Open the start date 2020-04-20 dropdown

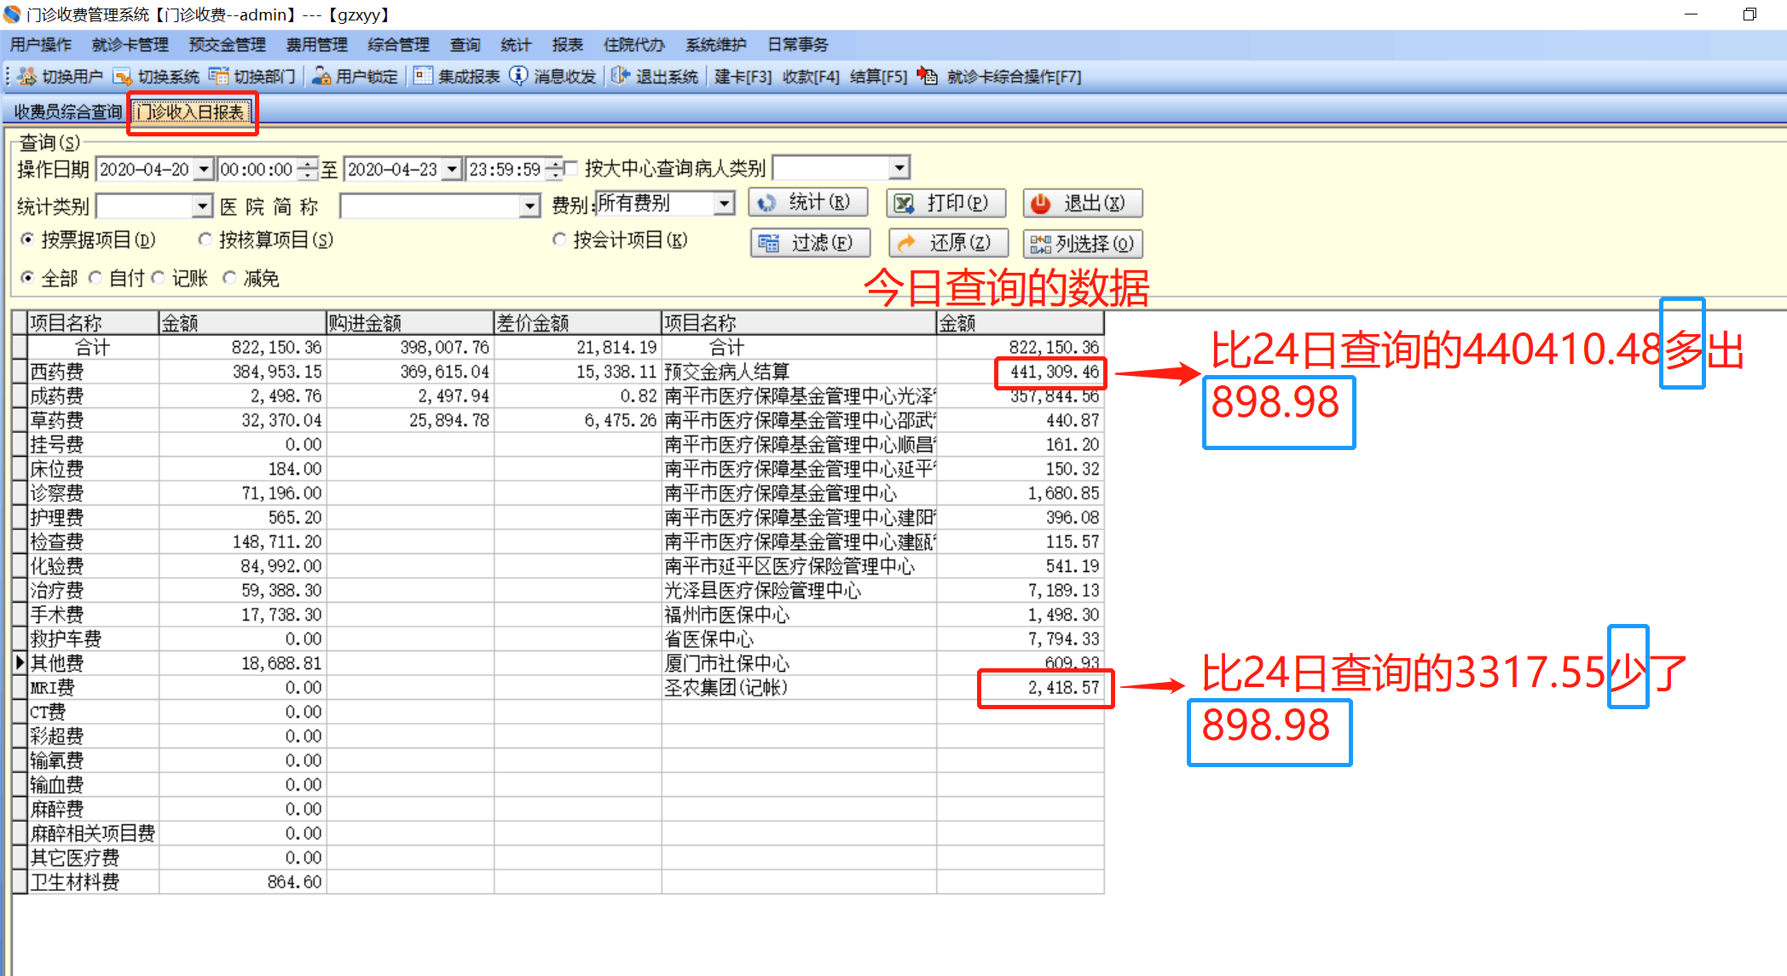coord(203,170)
